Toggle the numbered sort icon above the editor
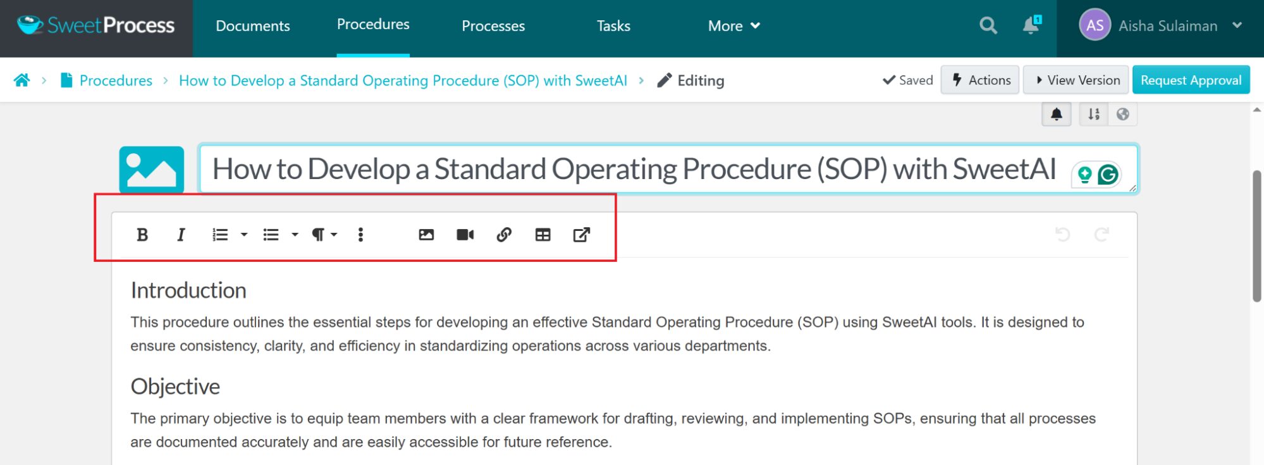 point(1093,114)
